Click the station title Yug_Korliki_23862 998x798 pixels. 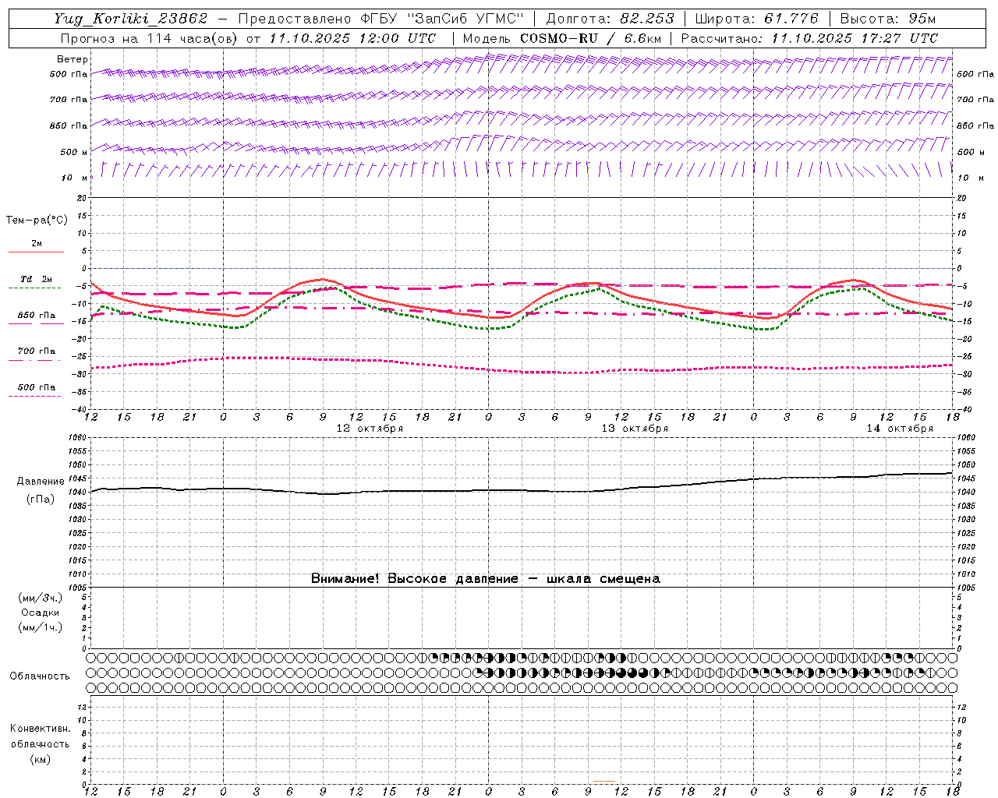[x=132, y=19]
